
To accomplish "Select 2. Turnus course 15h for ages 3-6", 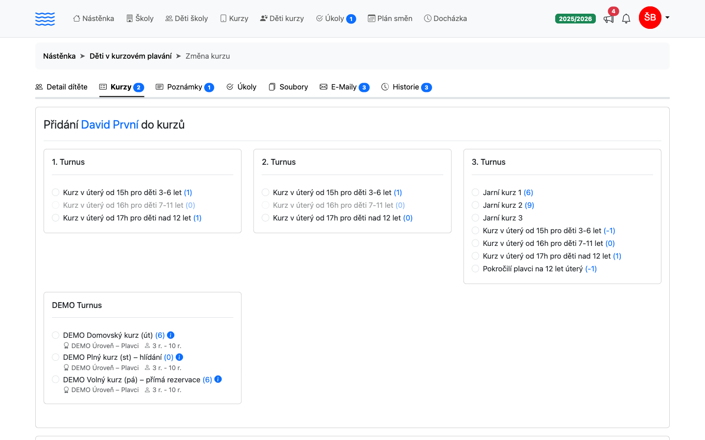I will pyautogui.click(x=265, y=193).
